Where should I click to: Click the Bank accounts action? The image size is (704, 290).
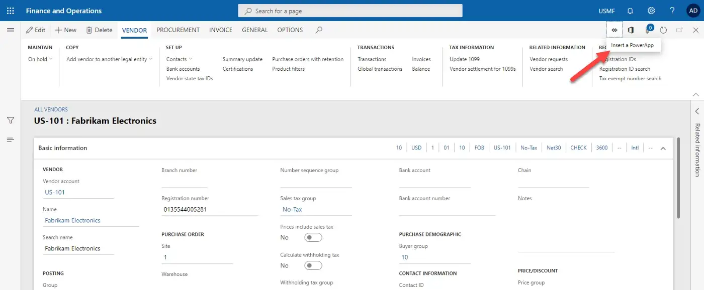click(183, 69)
